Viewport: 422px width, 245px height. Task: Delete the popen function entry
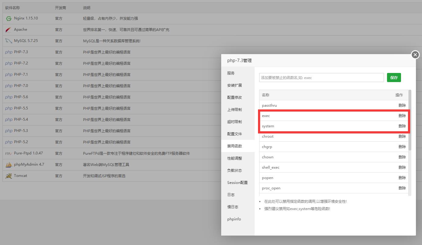click(x=402, y=178)
